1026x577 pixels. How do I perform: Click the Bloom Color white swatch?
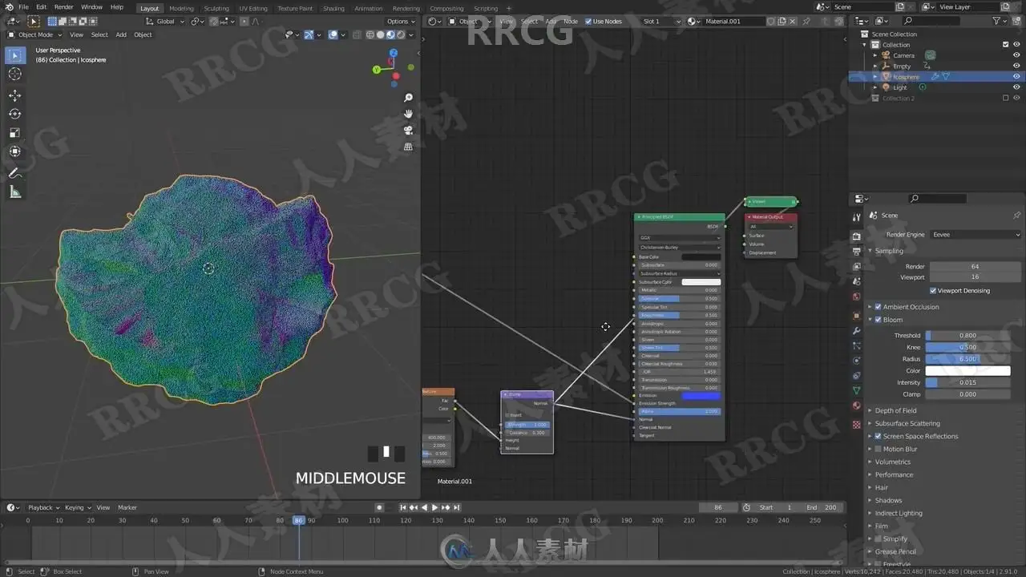coord(967,371)
